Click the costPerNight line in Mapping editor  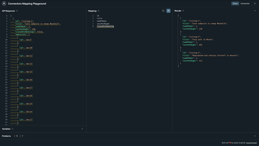click(103, 24)
